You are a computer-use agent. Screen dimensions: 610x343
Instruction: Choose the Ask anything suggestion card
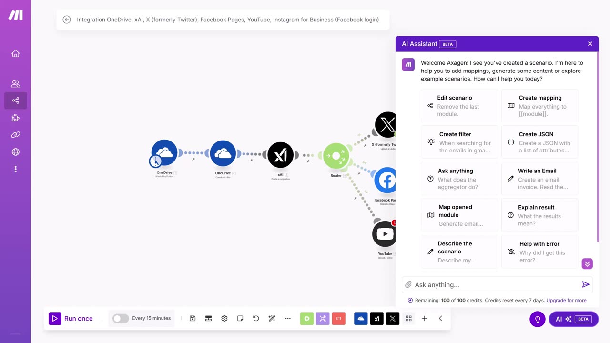click(x=459, y=179)
